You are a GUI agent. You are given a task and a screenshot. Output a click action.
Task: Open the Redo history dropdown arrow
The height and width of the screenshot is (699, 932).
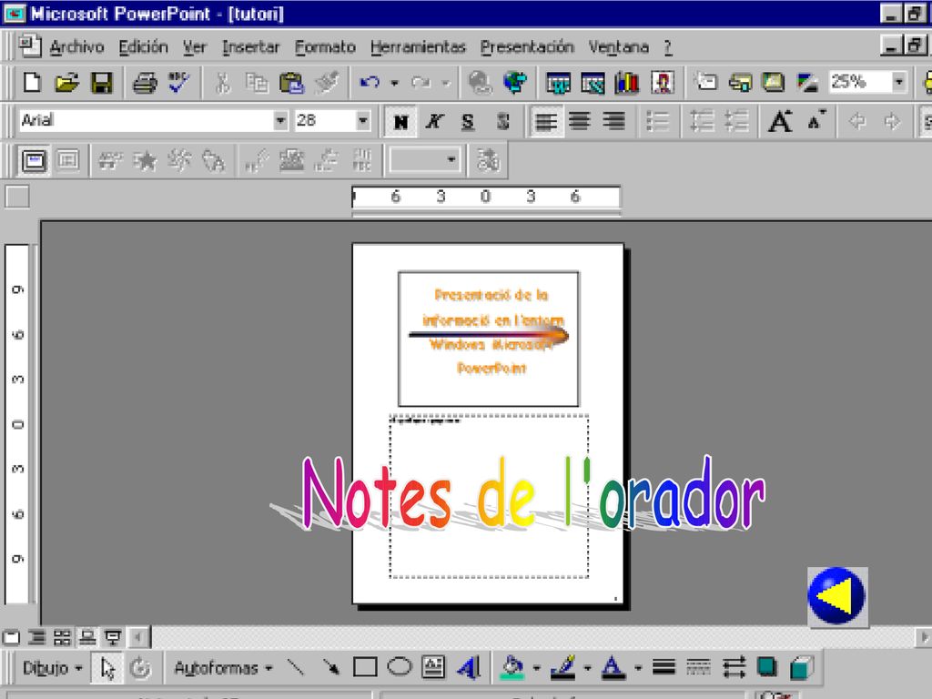click(x=446, y=83)
